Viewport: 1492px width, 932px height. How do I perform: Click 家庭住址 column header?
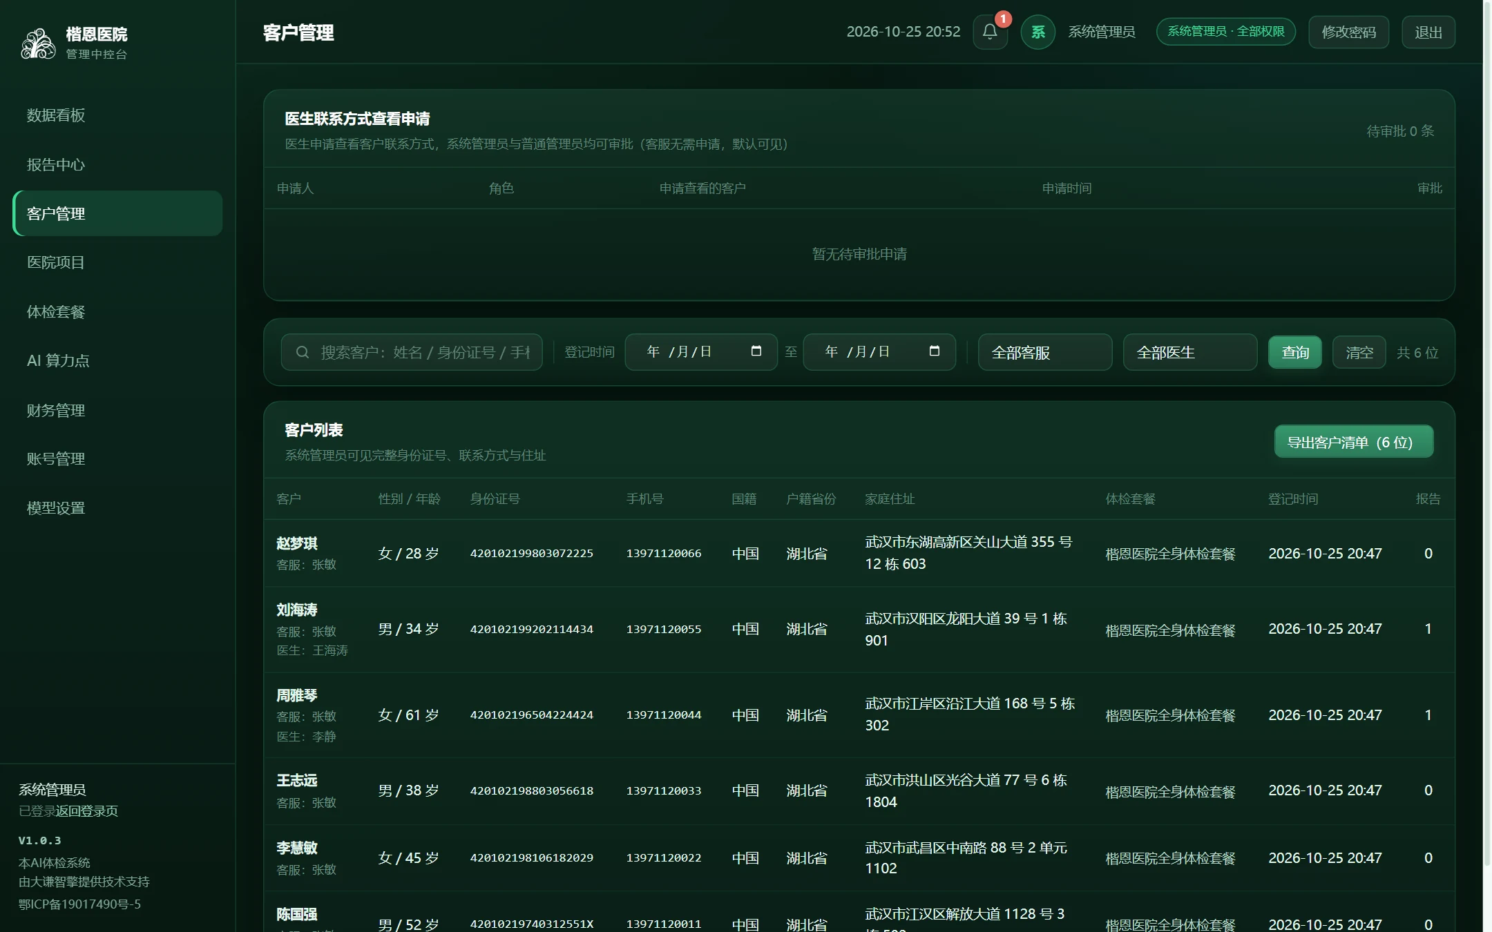pos(890,498)
